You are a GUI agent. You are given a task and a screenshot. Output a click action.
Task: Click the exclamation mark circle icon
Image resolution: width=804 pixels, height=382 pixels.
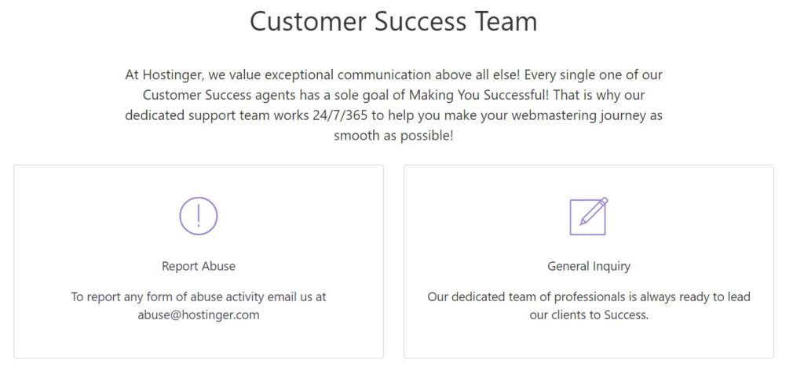pos(199,216)
